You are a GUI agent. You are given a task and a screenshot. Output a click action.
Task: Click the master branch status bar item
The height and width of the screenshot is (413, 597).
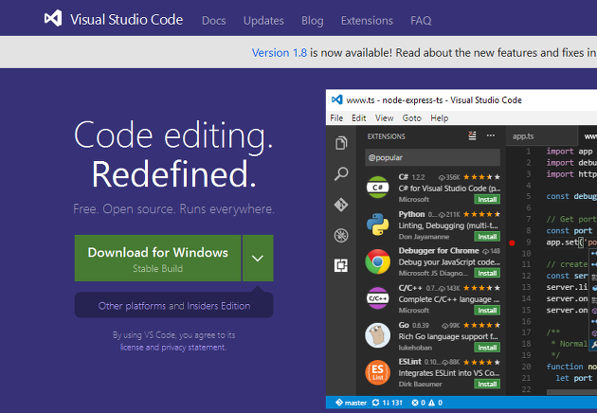tap(351, 403)
